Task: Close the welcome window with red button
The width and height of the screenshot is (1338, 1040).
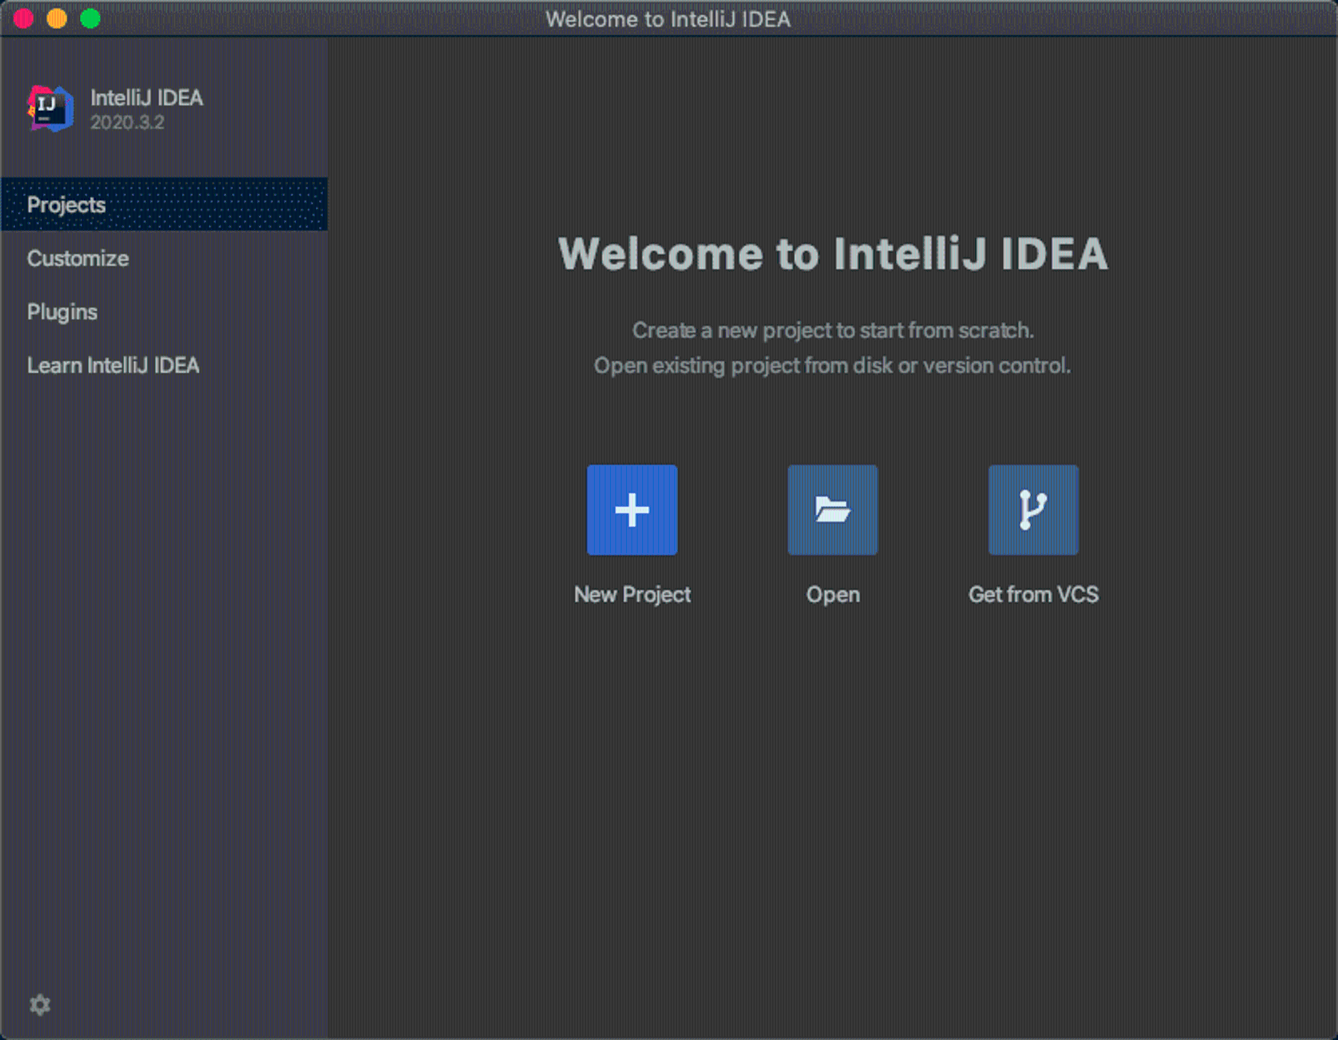Action: click(x=24, y=19)
